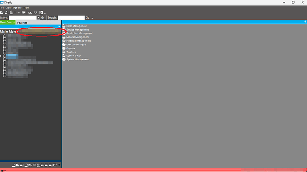Viewport: 307px width, 172px height.
Task: Click the bank building icon in bottom strip
Action: [34, 165]
